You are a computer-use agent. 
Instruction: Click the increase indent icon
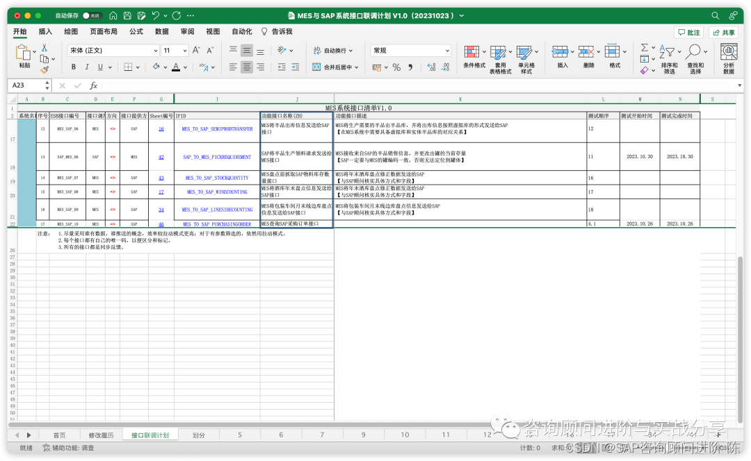pos(295,67)
